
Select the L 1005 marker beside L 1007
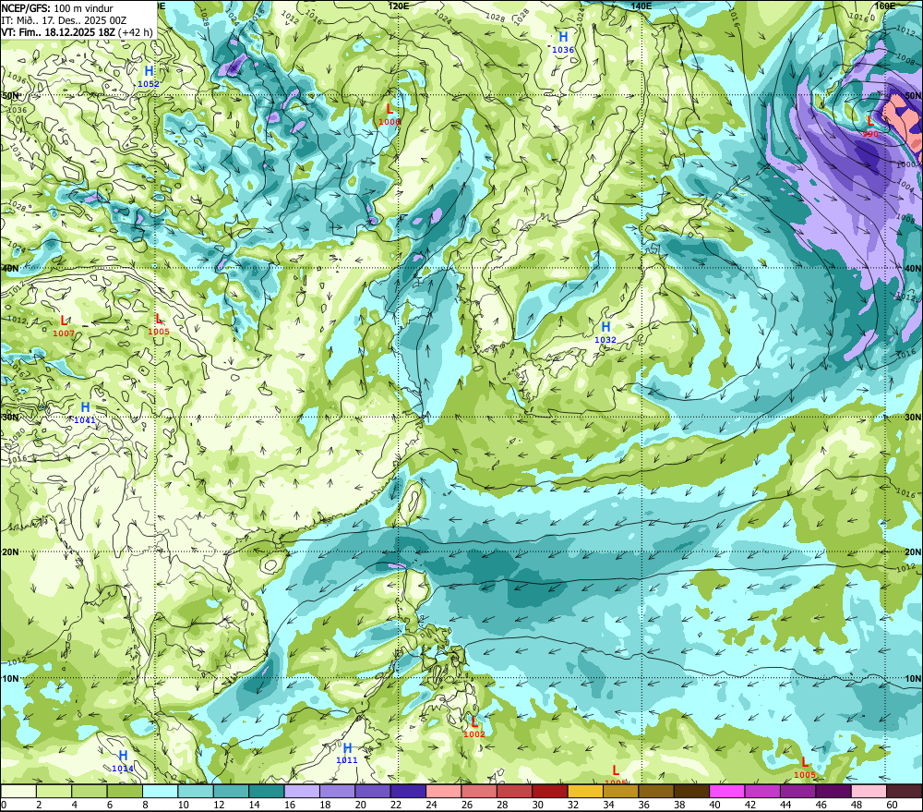pos(159,324)
